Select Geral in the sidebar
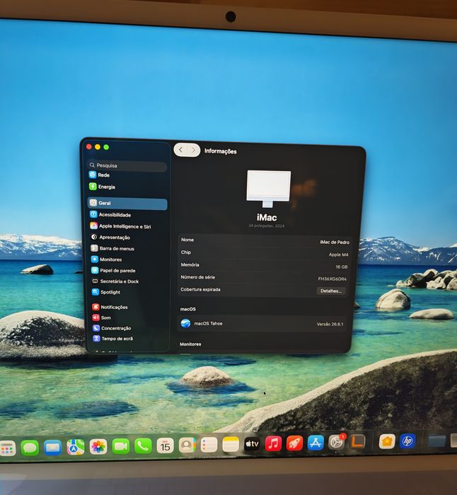457x495 pixels. 127,203
